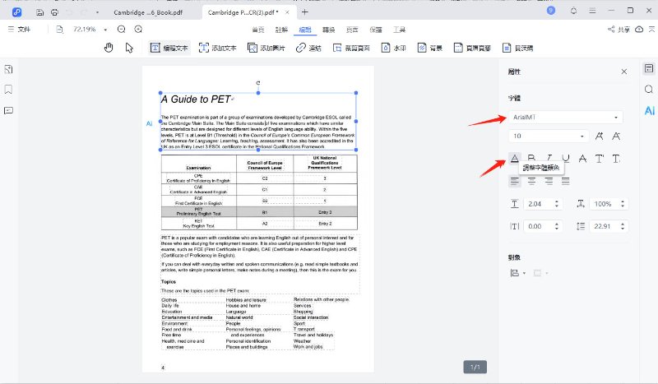Click the zoom out magnifier icon
The width and height of the screenshot is (658, 384).
click(122, 29)
